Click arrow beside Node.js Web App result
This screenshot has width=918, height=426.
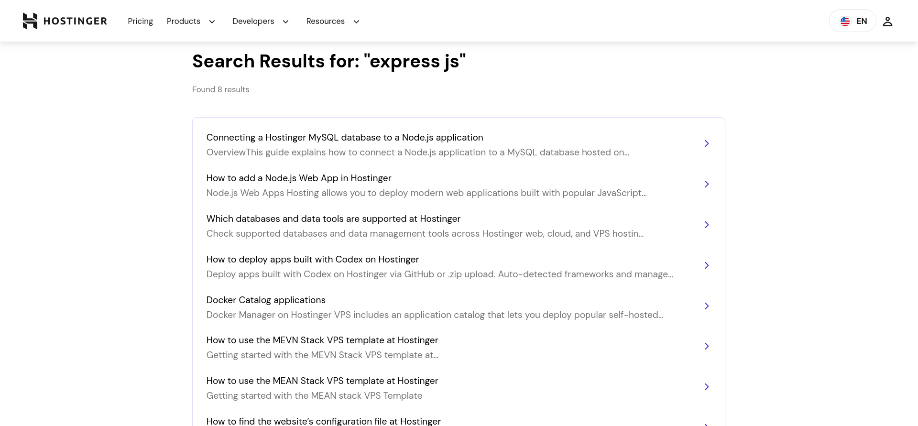tap(707, 184)
